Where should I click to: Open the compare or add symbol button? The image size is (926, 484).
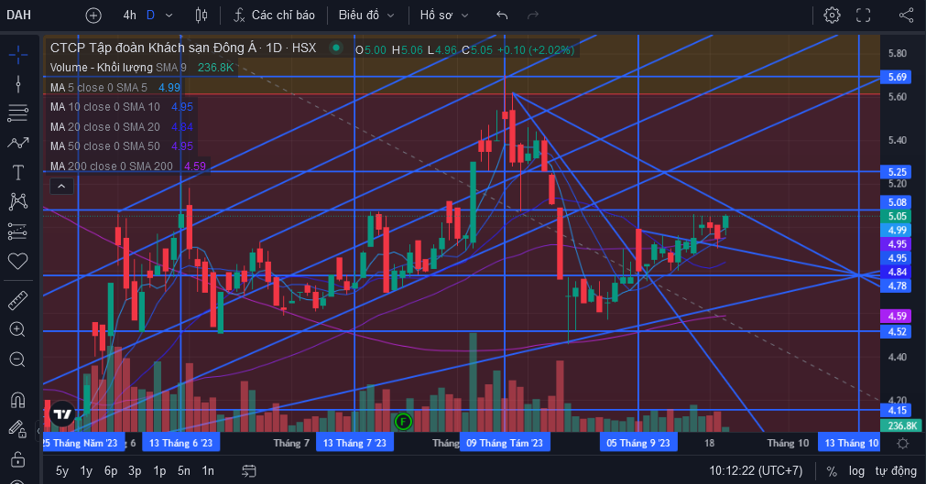point(93,16)
